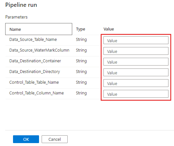The height and width of the screenshot is (146, 174).
Task: Select the Control_Table_Table_Name parameter label
Action: (34, 82)
